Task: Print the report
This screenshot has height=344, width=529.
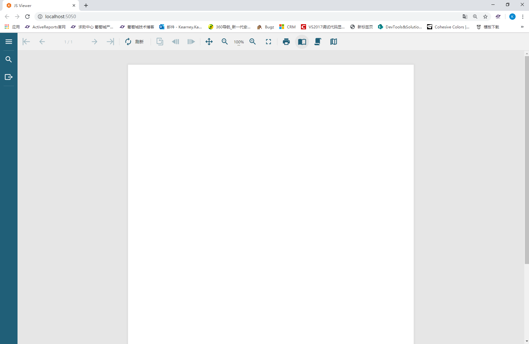Action: [x=286, y=42]
